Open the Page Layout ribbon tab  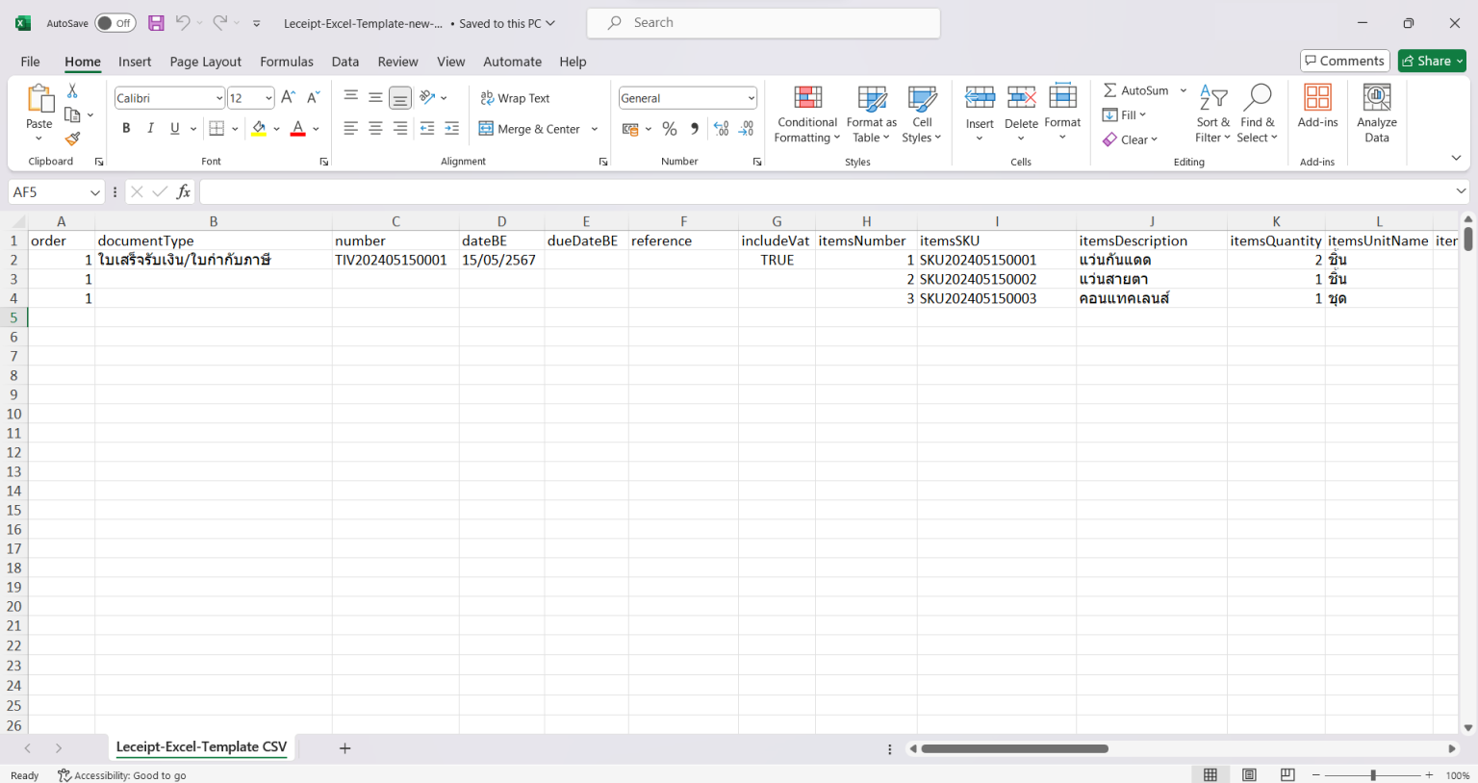pos(205,62)
